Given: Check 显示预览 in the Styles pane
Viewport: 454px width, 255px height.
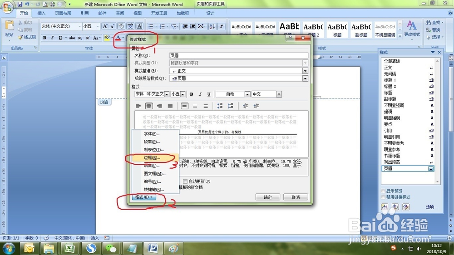Looking at the screenshot, I should [383, 191].
